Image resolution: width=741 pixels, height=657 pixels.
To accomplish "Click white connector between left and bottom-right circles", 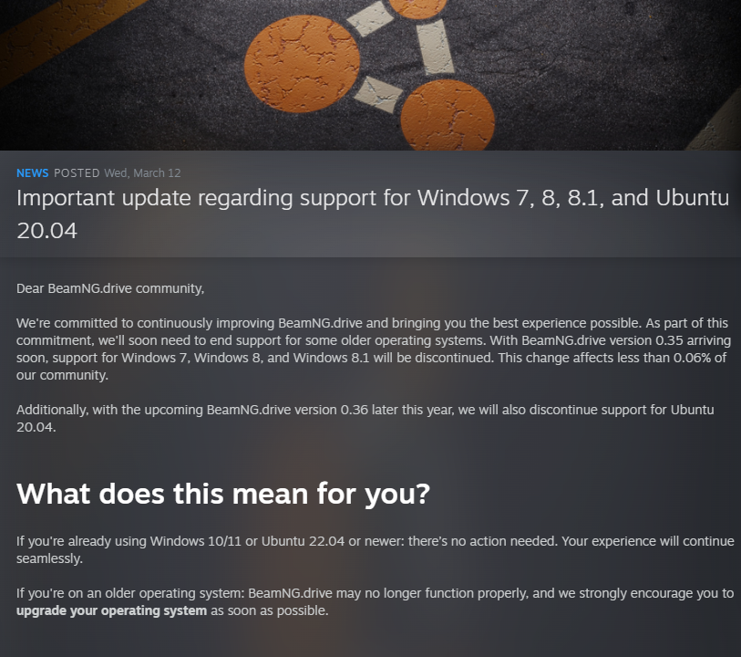I will point(378,95).
